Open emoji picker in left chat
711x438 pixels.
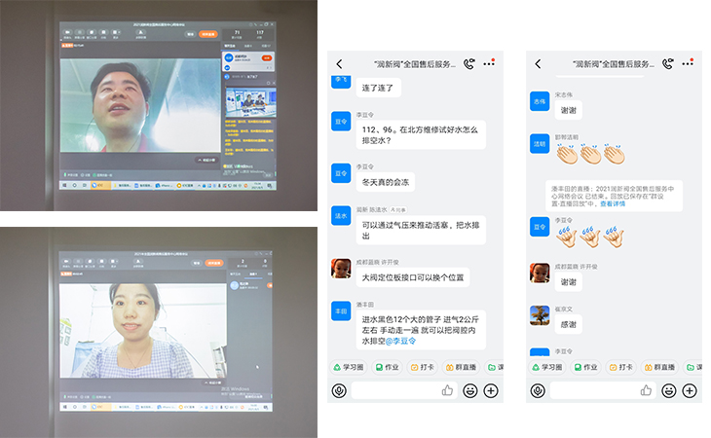[x=470, y=390]
